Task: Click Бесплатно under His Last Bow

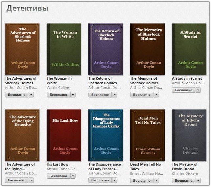Action: pos(58,176)
